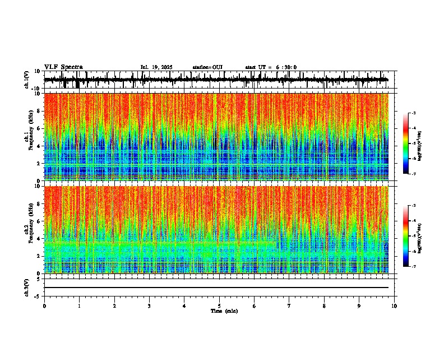Click the ch.2 color bar log(PSD) label

[419, 238]
